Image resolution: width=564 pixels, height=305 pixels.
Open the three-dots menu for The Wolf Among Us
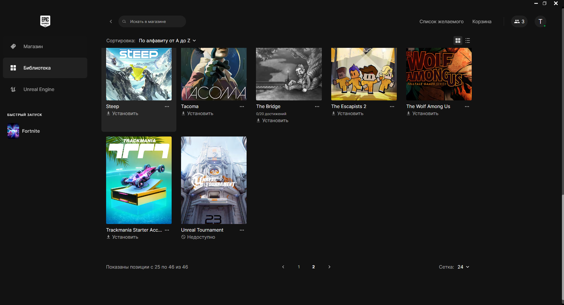467,107
